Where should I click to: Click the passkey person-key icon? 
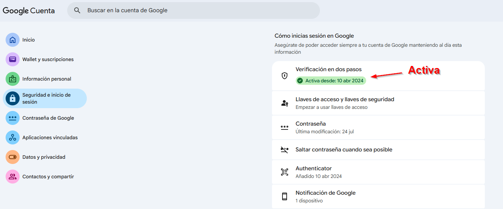(x=285, y=103)
